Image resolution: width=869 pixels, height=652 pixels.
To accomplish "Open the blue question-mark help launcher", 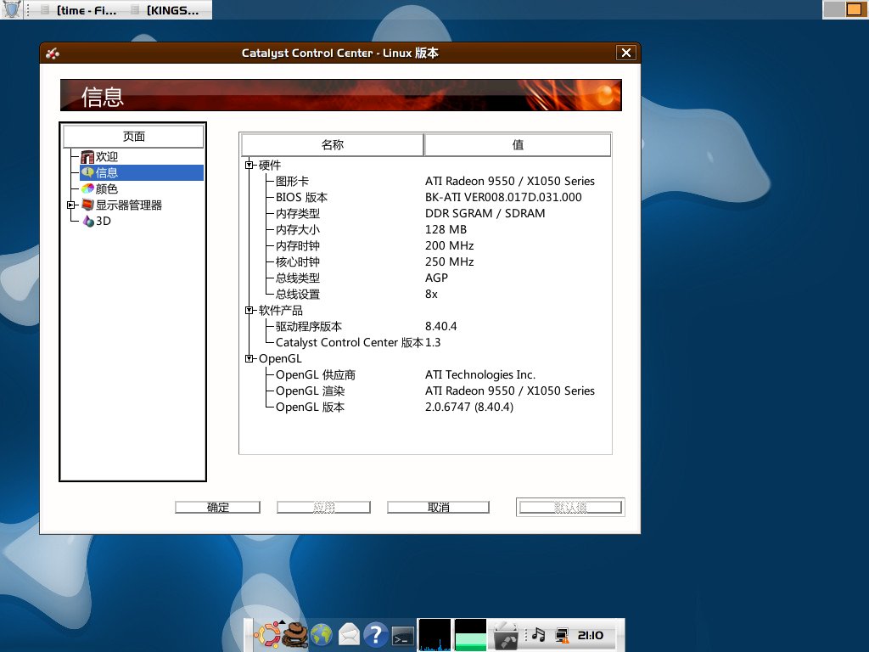I will [376, 635].
